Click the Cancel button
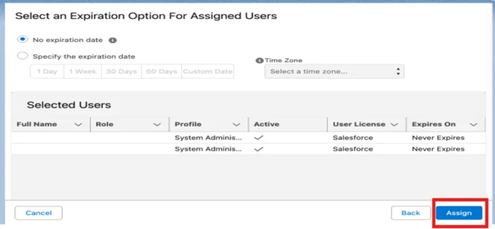The image size is (495, 229). click(x=39, y=213)
